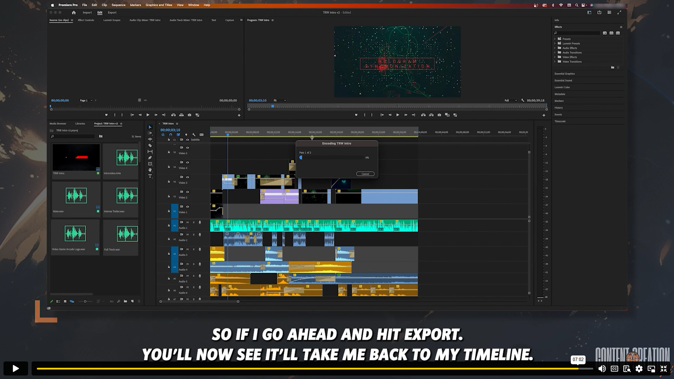Select the Pen tool
The width and height of the screenshot is (674, 379).
(x=150, y=158)
